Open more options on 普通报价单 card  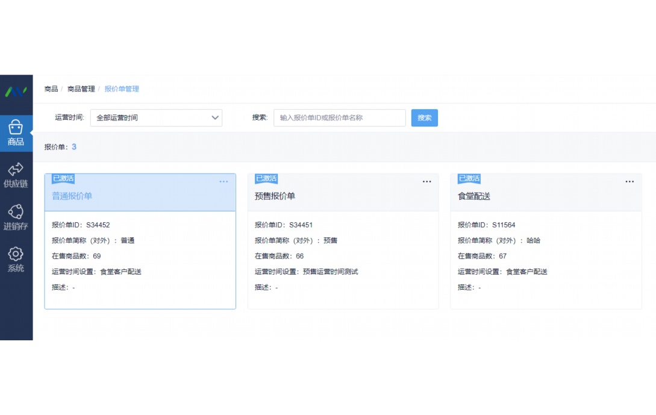[x=223, y=181]
